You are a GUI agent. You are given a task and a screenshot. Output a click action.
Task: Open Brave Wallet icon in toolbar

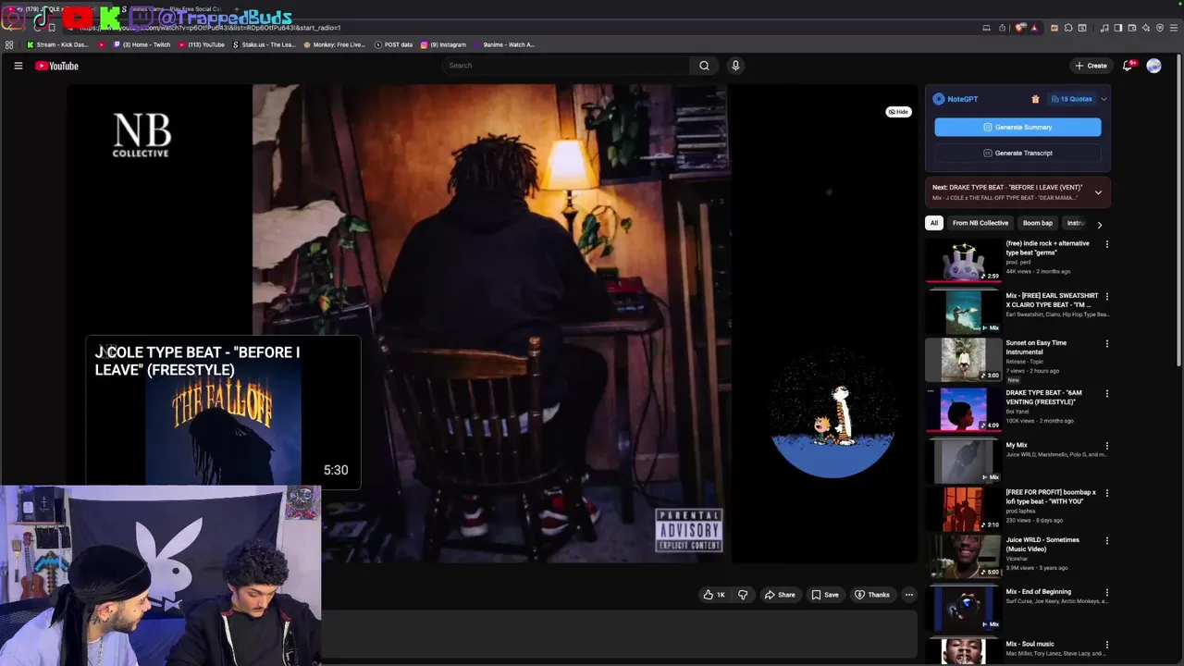pyautogui.click(x=1132, y=28)
